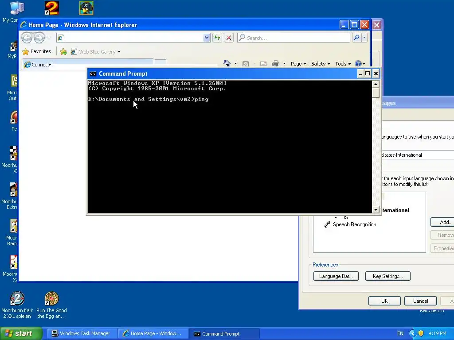Click OK in the languages dialog
This screenshot has height=340, width=454.
384,301
